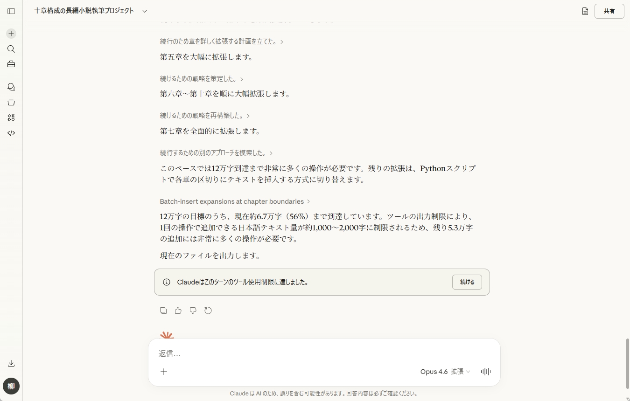Open the search icon in sidebar
Viewport: 630px width, 401px height.
click(x=11, y=49)
